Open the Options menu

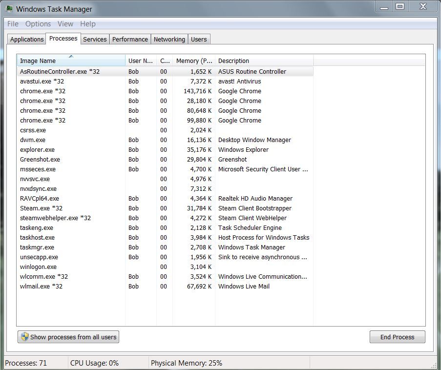(x=38, y=23)
